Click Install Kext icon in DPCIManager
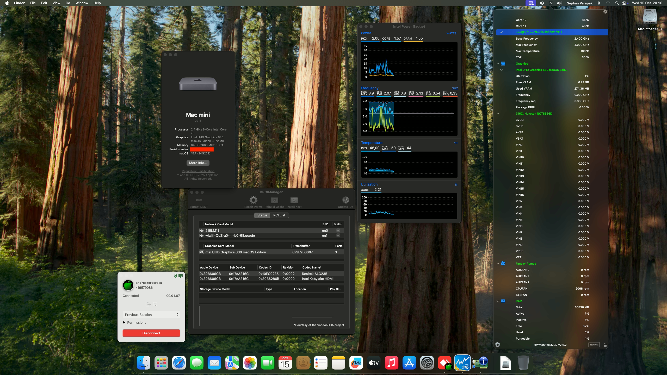 click(x=294, y=201)
